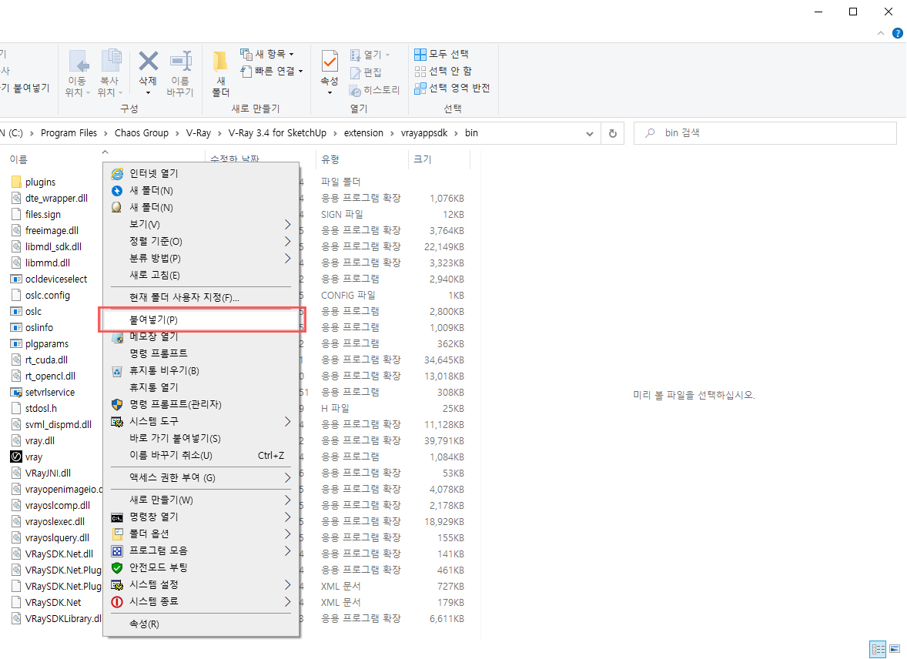Select the file oslc.config
Screen dimensions: 907x659
[x=48, y=295]
